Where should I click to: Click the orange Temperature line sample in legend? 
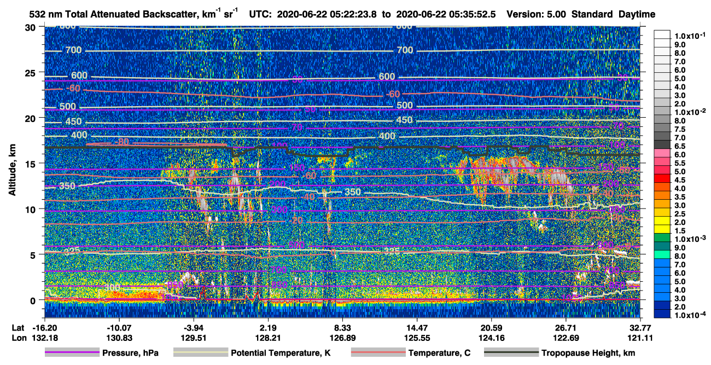[378, 353]
